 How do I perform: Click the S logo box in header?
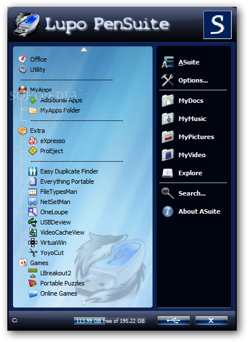(x=217, y=25)
